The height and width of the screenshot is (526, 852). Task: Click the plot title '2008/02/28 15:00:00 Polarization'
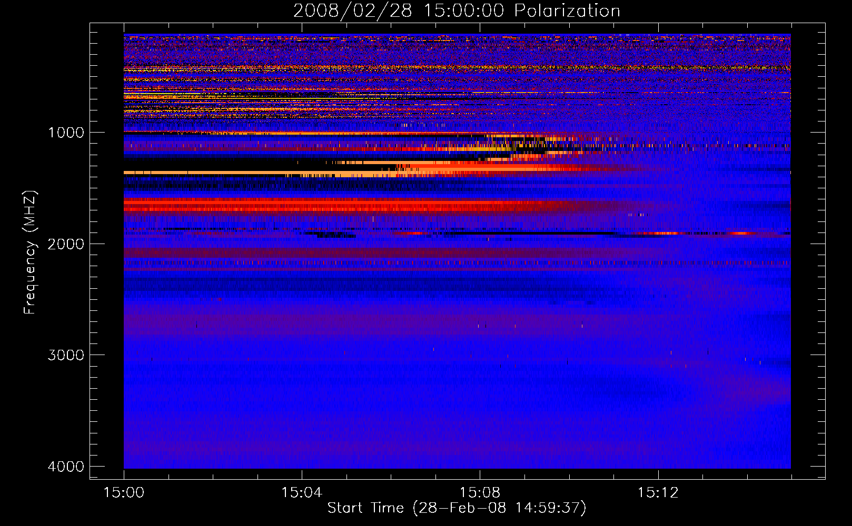pos(457,11)
